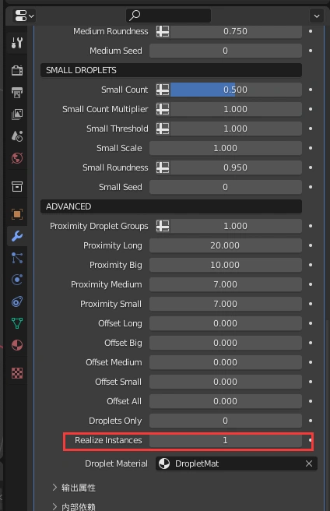Open the Physics properties tab
The image size is (330, 511).
point(17,280)
